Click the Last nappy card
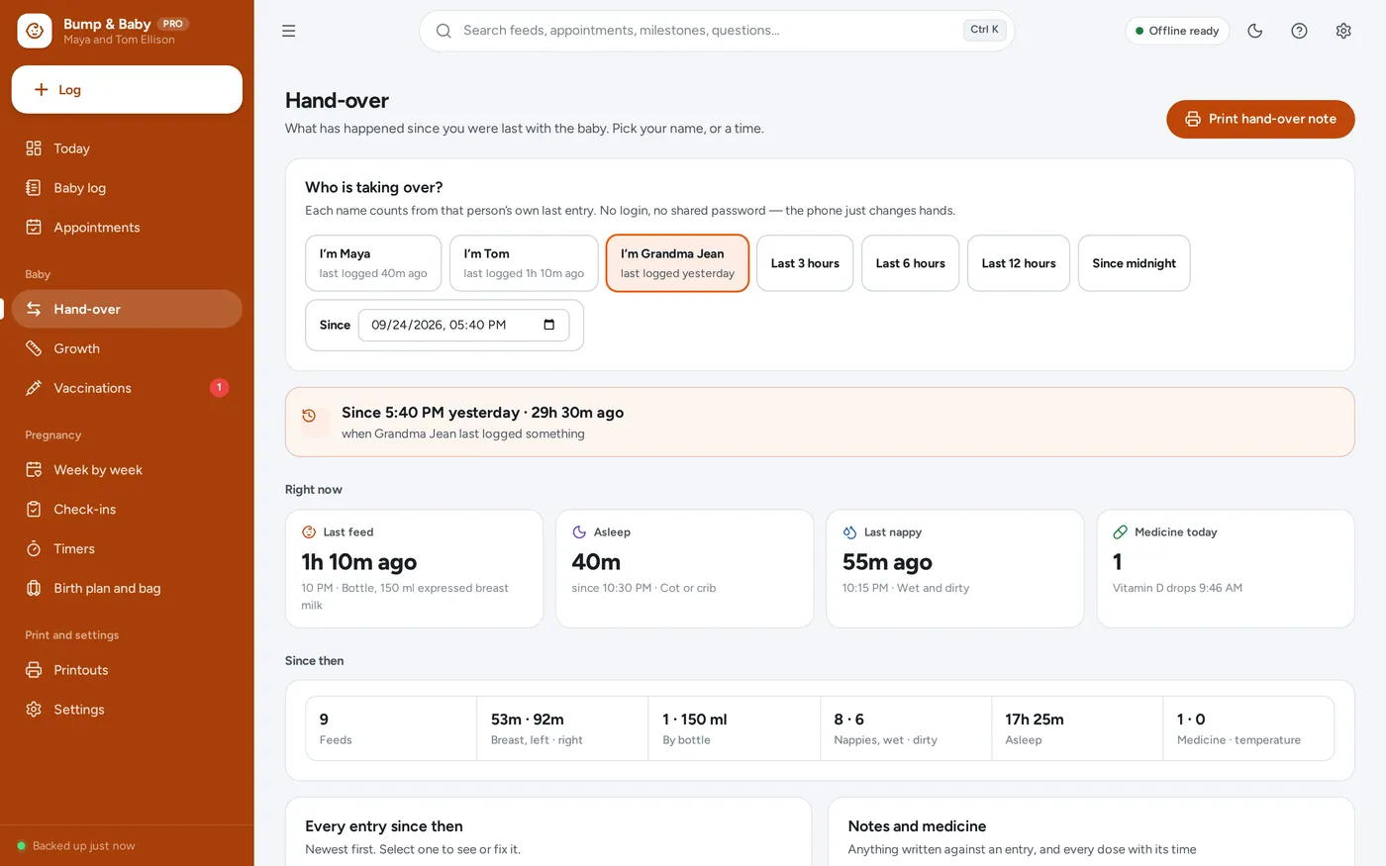Image resolution: width=1386 pixels, height=866 pixels. (954, 568)
